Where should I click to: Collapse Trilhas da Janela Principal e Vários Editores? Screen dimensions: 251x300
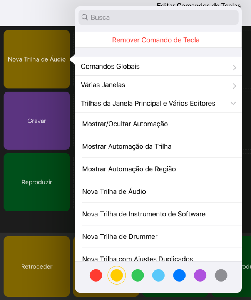pyautogui.click(x=158, y=103)
